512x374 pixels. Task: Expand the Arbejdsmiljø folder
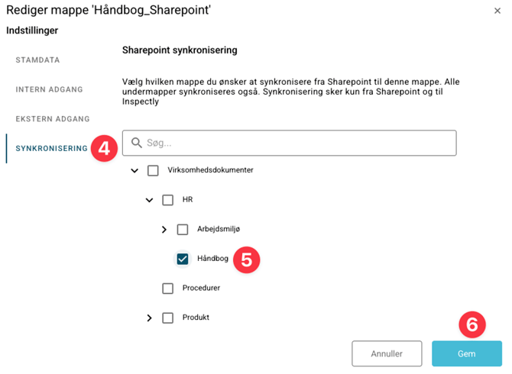[164, 230]
